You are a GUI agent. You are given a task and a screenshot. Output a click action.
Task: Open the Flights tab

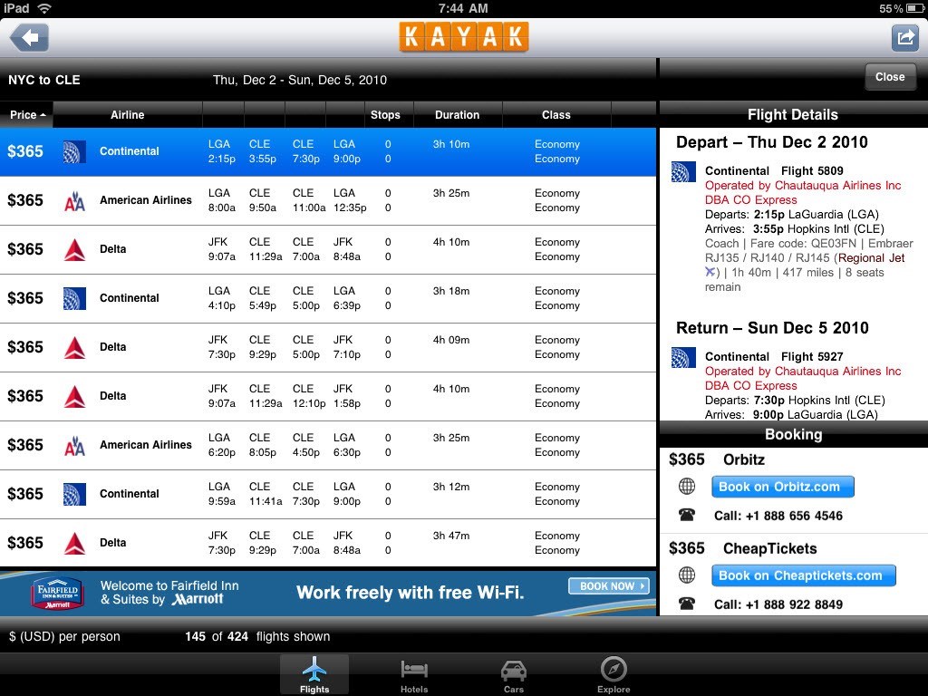point(314,674)
